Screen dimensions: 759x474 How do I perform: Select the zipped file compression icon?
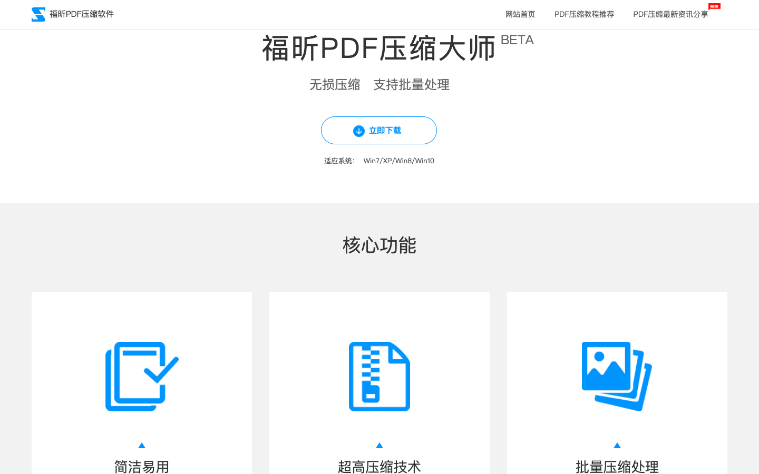(379, 376)
